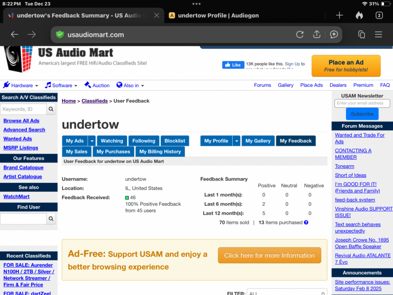Open the My Profile dropdown arrow
The image size is (393, 295).
point(237,141)
